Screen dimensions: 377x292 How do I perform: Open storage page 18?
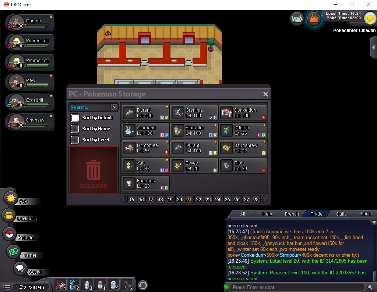[161, 200]
